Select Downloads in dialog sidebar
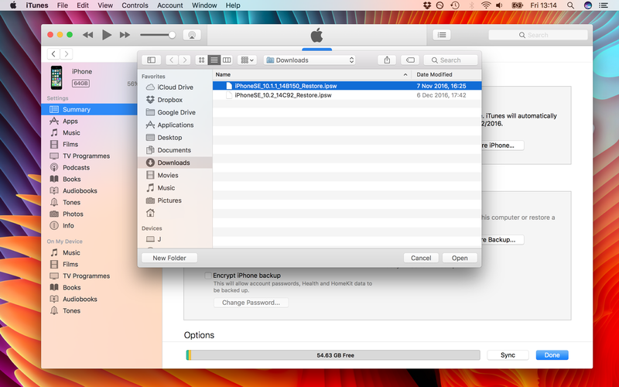Screen dimensions: 619x387 175,163
